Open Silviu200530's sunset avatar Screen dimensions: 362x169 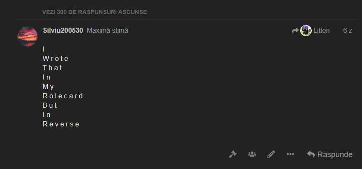27,37
